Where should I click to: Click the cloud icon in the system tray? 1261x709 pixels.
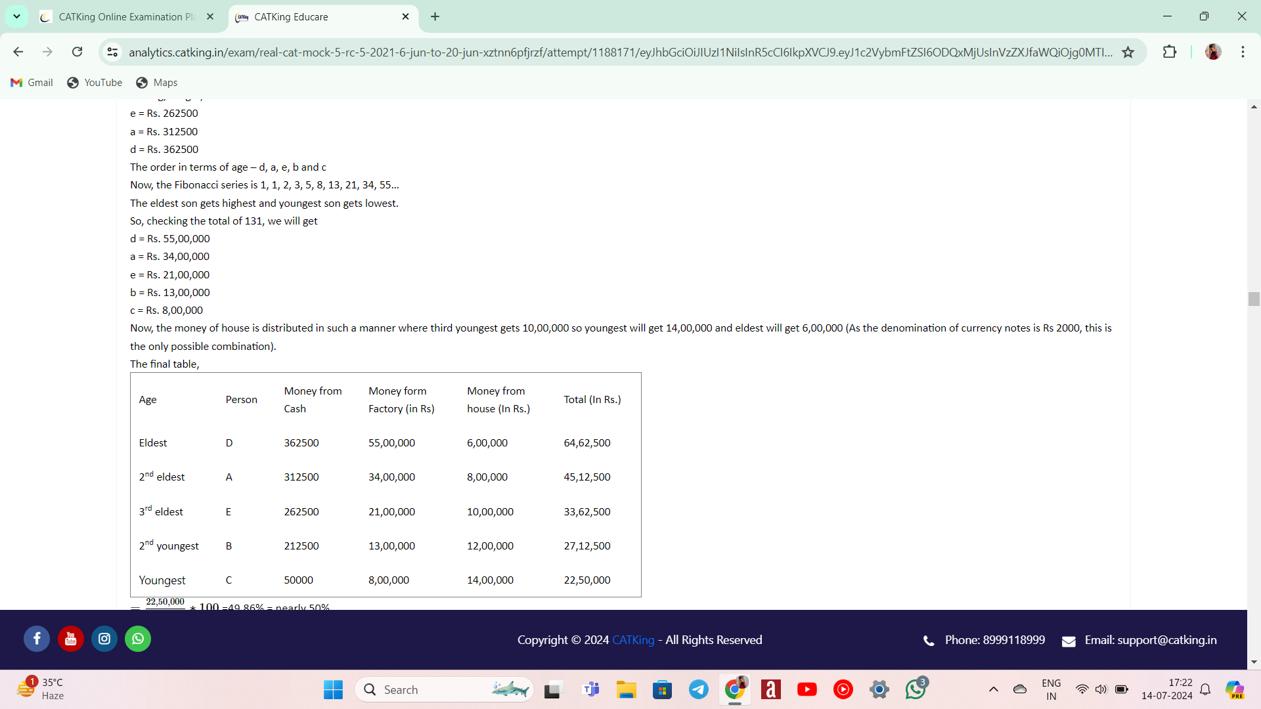[1019, 689]
